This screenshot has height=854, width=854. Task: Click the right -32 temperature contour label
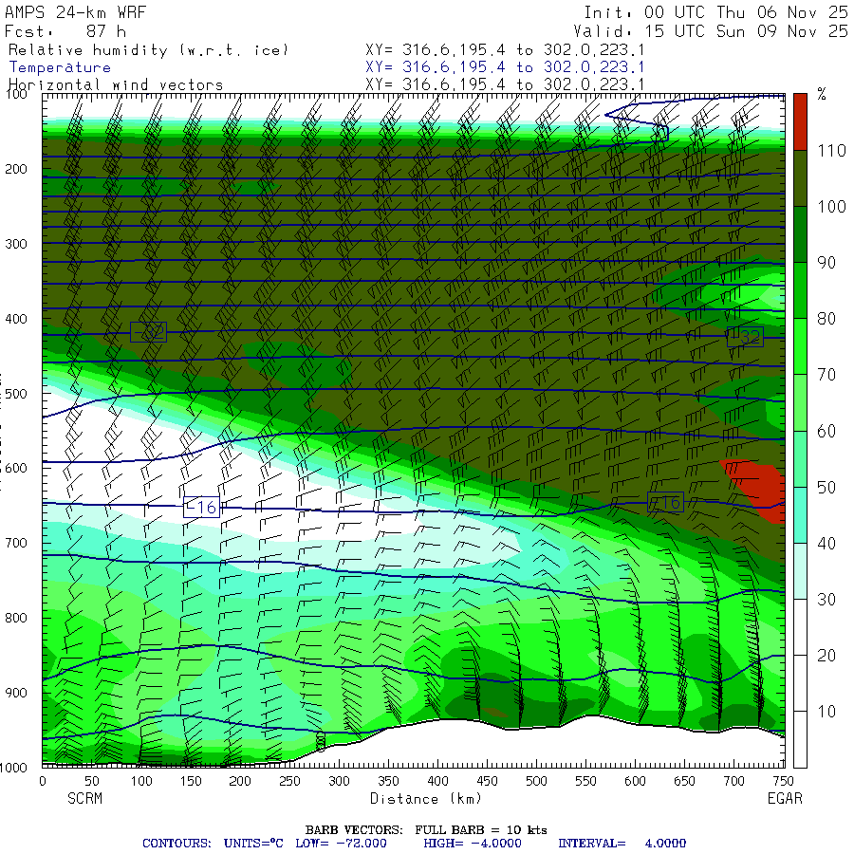click(x=745, y=337)
